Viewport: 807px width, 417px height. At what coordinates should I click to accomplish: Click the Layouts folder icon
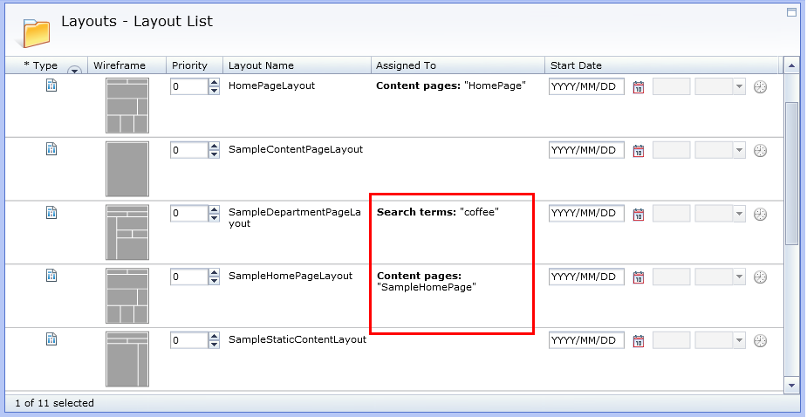[x=37, y=31]
